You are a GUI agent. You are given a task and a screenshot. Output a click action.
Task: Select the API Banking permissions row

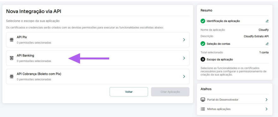tap(98, 58)
